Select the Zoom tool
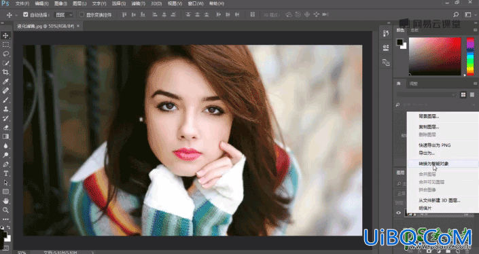The height and width of the screenshot is (254, 479). point(5,210)
